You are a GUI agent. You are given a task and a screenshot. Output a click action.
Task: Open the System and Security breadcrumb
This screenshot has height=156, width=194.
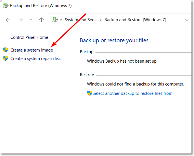tap(81, 20)
